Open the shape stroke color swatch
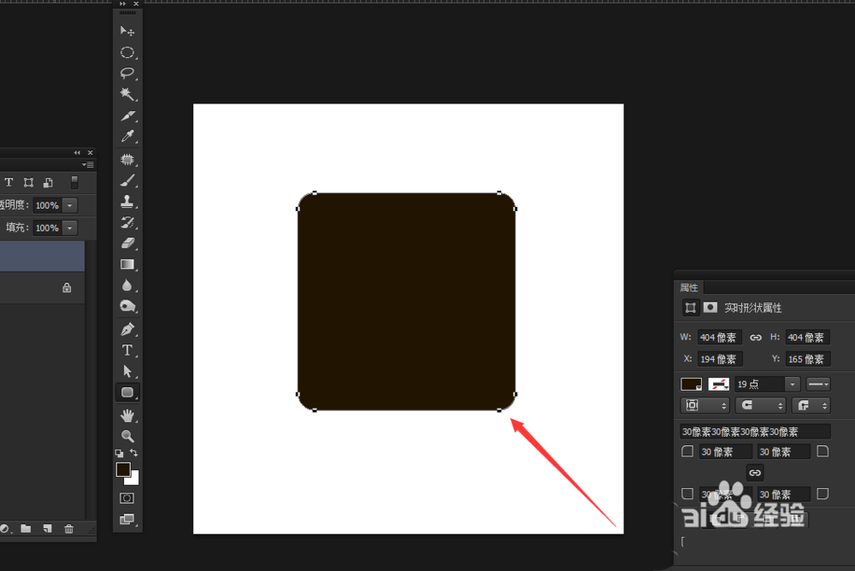 click(x=719, y=385)
